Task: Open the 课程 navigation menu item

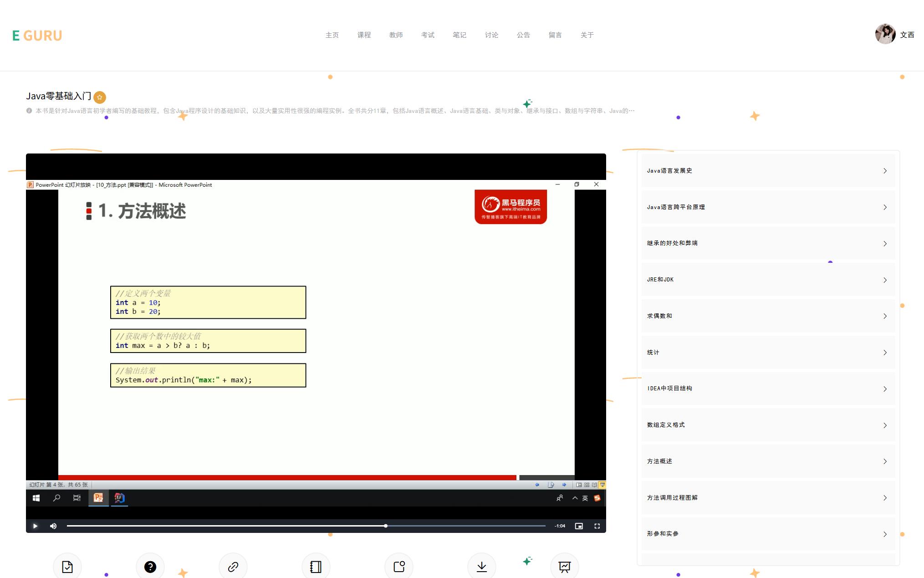Action: [x=364, y=35]
